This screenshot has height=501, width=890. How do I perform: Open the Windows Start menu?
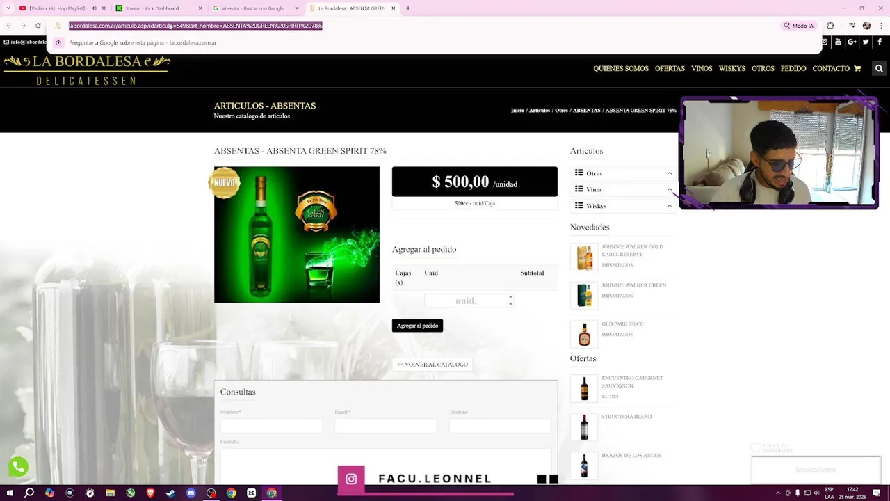tap(9, 493)
